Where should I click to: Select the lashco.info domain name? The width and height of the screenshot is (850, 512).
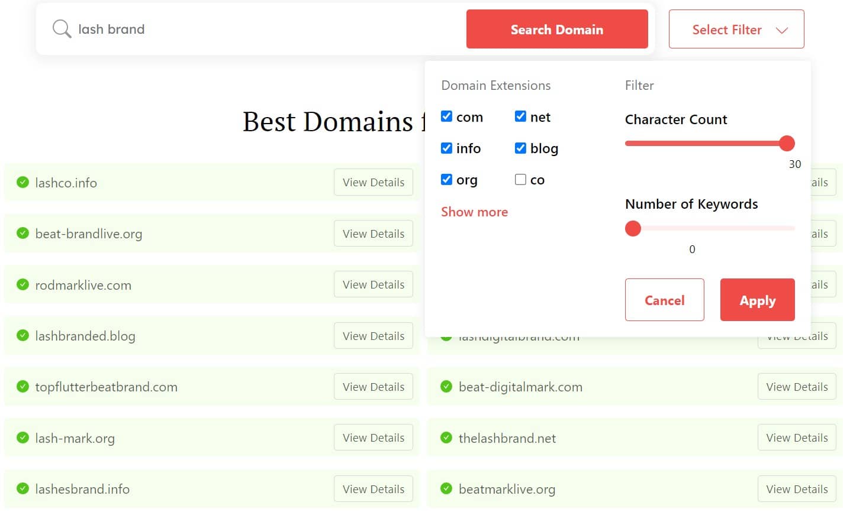66,183
